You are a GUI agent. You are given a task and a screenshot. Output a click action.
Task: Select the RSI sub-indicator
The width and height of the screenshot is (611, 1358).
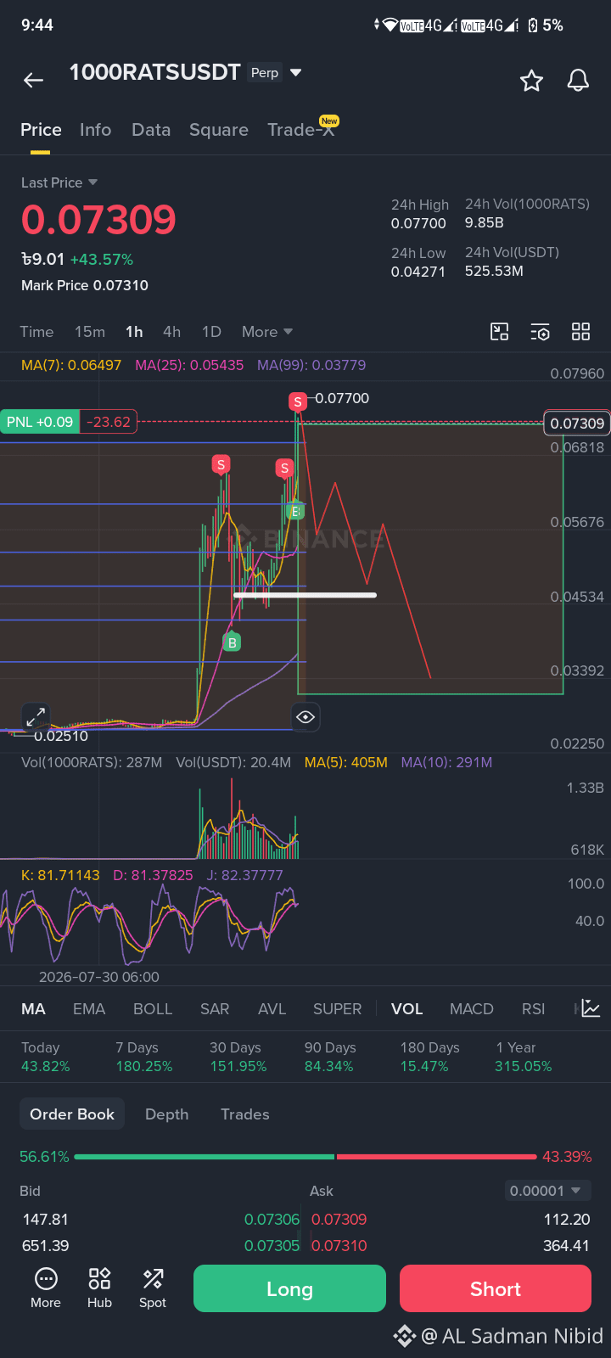pos(534,1009)
